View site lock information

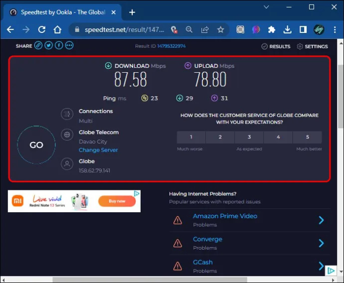coord(77,29)
